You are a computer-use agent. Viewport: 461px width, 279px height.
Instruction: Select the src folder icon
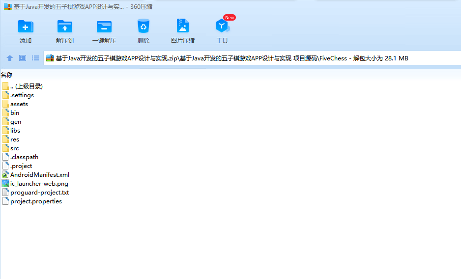click(5, 148)
